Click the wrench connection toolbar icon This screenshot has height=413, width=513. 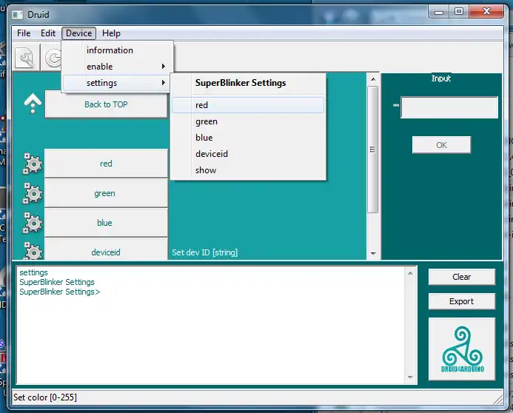[26, 58]
